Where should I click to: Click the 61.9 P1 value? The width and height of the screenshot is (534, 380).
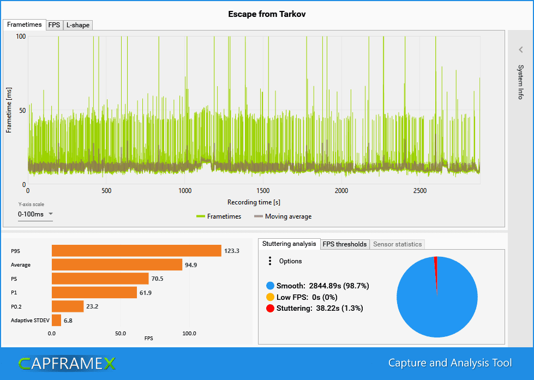pyautogui.click(x=146, y=293)
